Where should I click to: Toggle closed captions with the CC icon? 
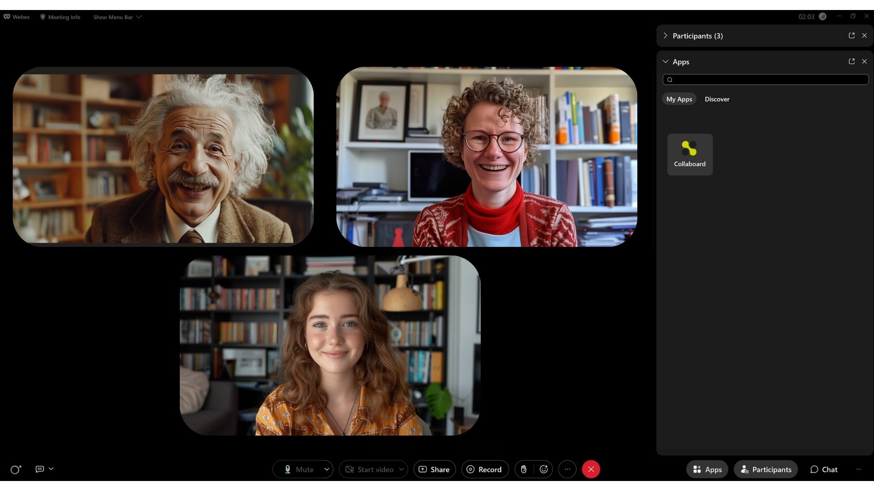pos(40,469)
